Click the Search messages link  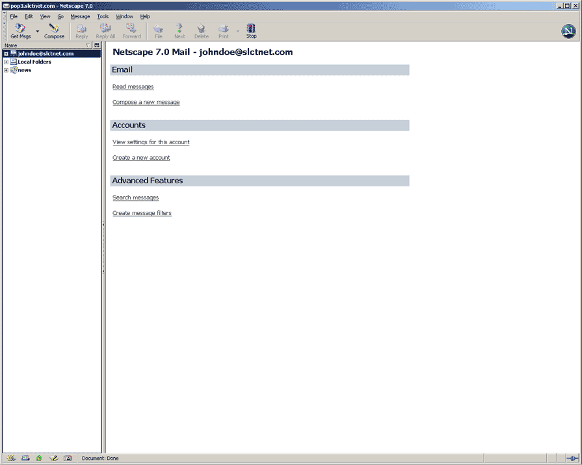pyautogui.click(x=135, y=197)
